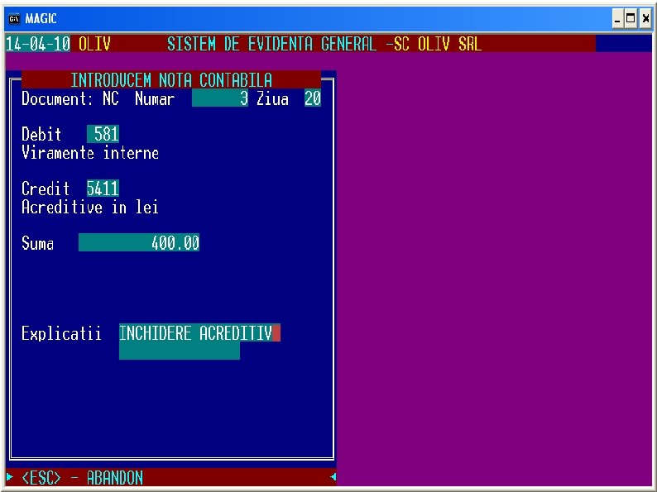Minimize the MAGIC window

tap(617, 19)
